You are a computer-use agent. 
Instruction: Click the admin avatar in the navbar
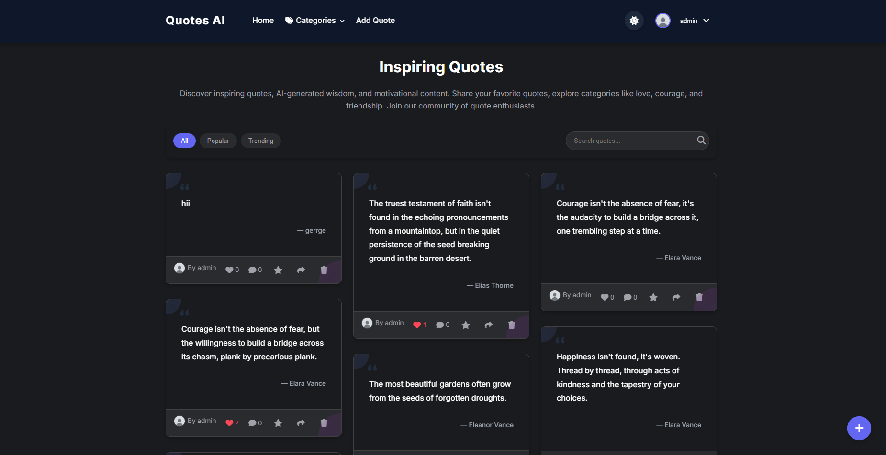click(662, 21)
